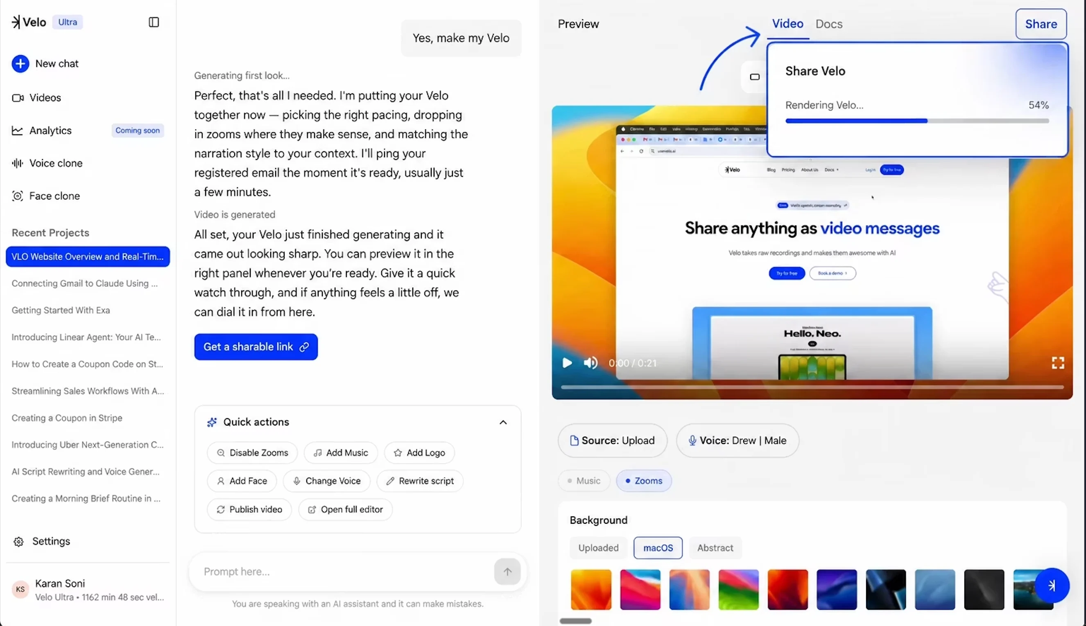This screenshot has width=1086, height=626.
Task: Click the video seek progress bar
Action: [812, 387]
